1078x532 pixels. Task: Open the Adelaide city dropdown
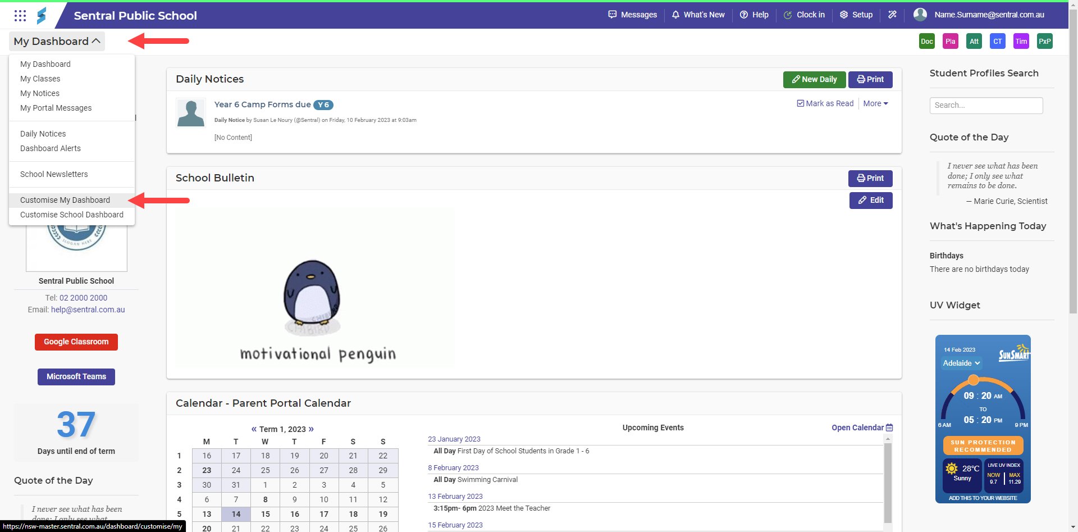[x=961, y=363]
